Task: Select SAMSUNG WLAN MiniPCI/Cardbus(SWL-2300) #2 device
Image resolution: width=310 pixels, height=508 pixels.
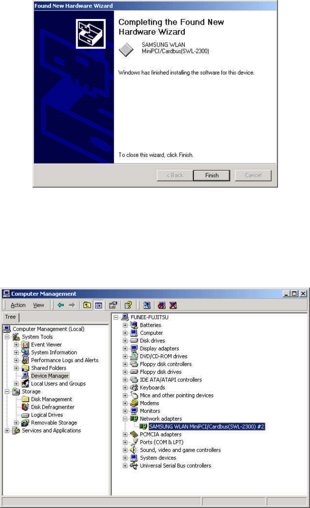Action: [207, 427]
